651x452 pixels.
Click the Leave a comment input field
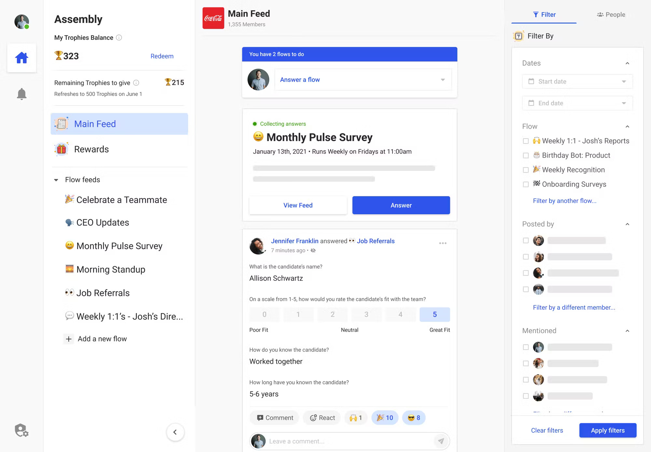(342, 441)
